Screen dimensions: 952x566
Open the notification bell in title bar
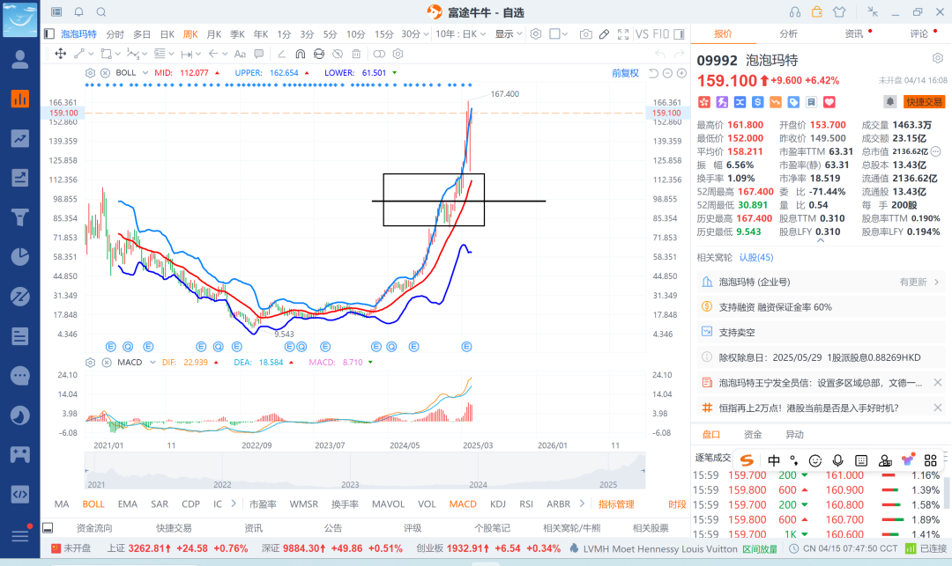coord(79,12)
